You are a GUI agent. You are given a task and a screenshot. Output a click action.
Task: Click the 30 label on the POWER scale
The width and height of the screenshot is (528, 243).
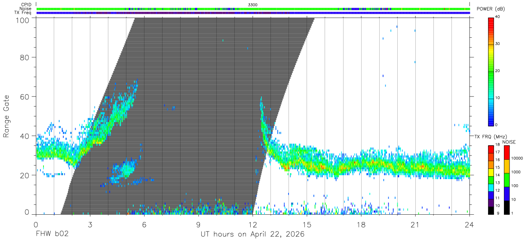(498, 44)
